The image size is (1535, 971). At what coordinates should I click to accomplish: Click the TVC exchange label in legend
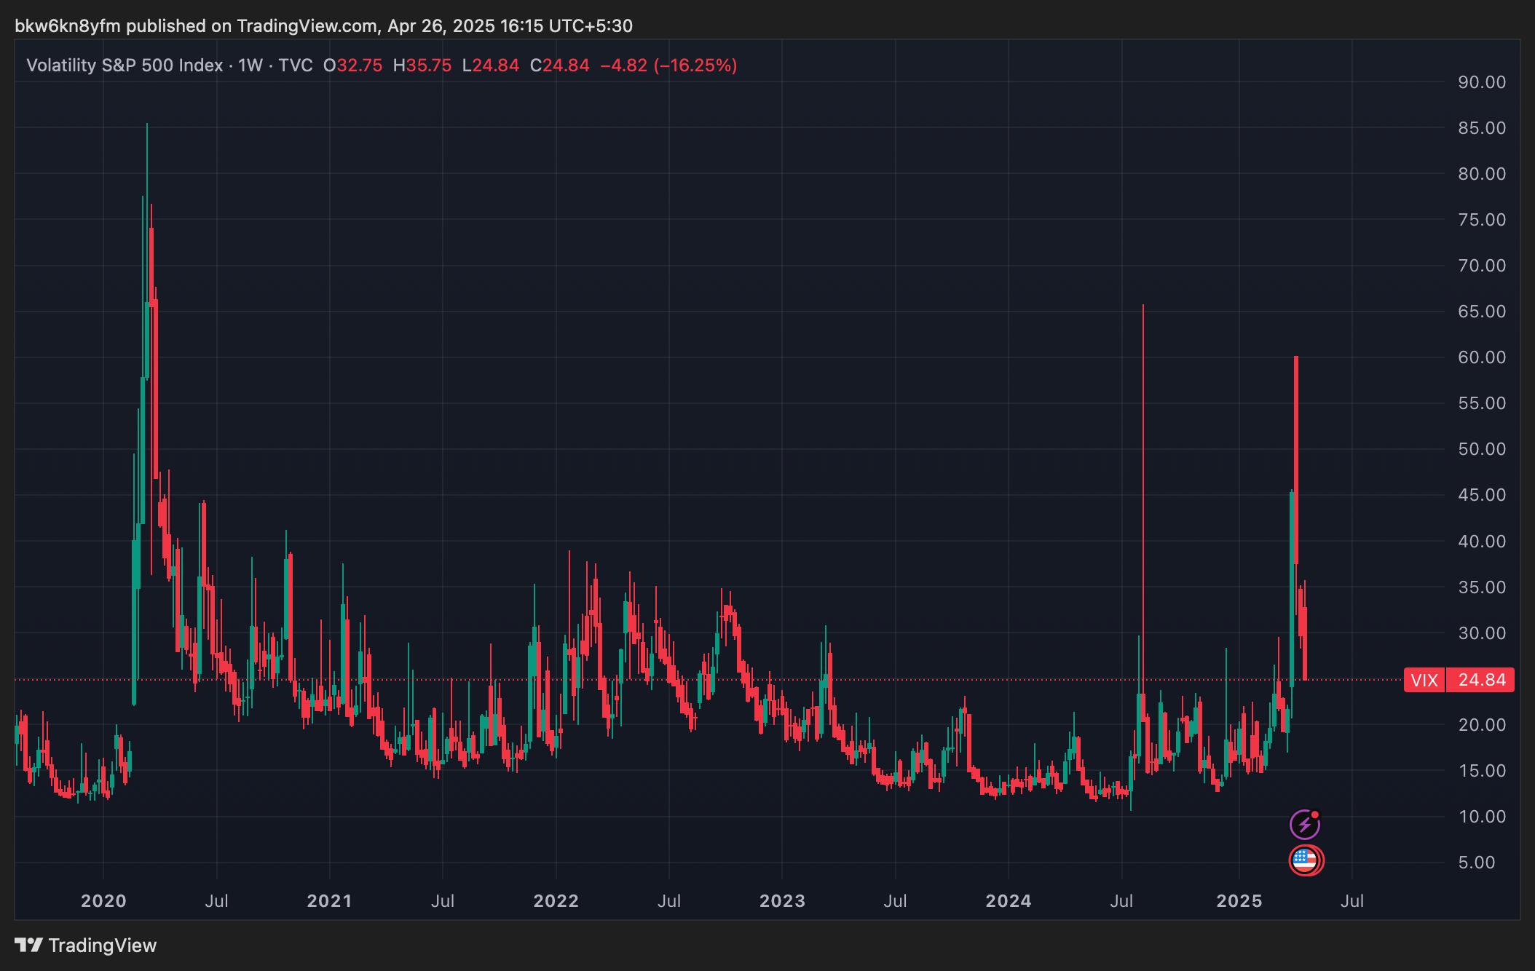tap(296, 66)
